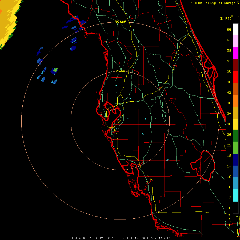The image size is (240, 240).
Task: Click the 30 legend value
Action: coord(229,124)
